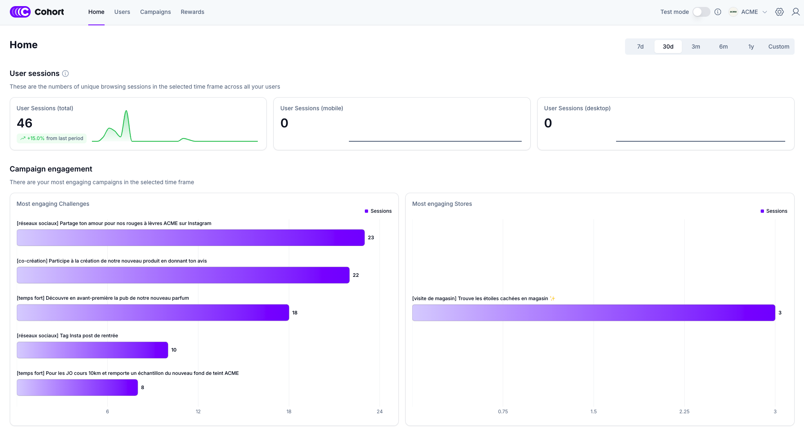Switch to the 3m time range
This screenshot has width=804, height=430.
tap(695, 47)
